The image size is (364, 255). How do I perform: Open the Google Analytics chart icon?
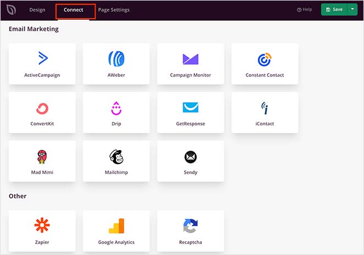116,225
